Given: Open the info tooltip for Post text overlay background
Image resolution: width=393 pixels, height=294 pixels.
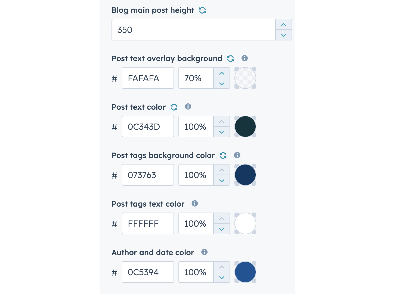Looking at the screenshot, I should [x=245, y=58].
